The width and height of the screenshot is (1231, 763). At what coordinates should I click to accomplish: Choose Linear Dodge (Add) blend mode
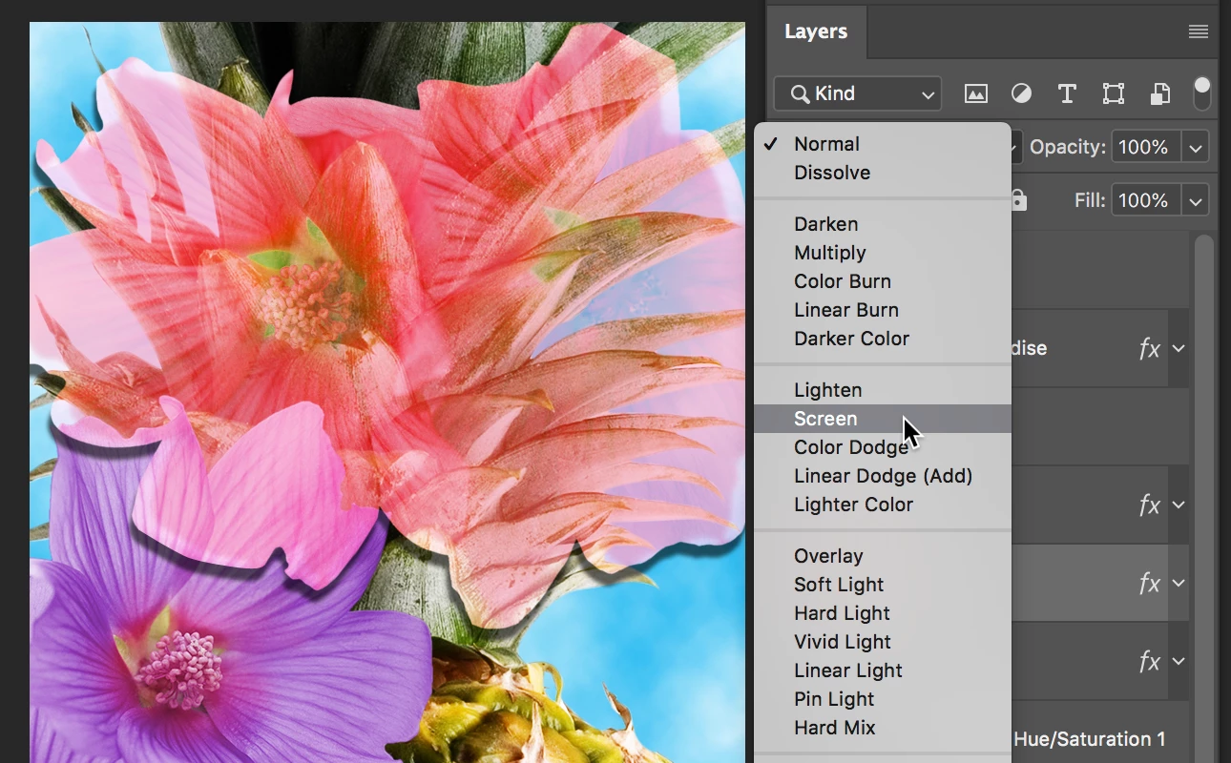[x=883, y=476]
